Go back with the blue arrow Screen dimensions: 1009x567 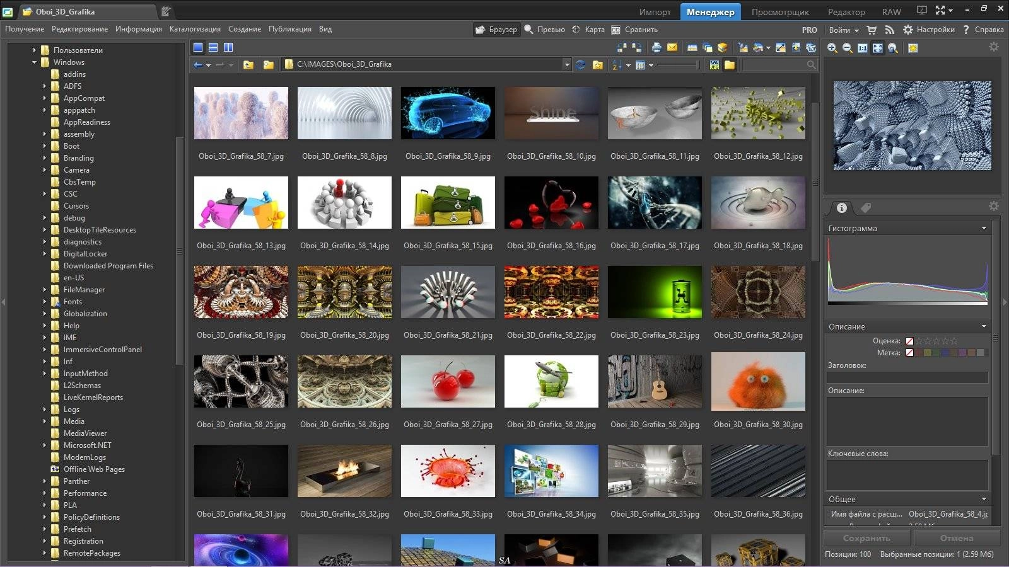coord(198,64)
